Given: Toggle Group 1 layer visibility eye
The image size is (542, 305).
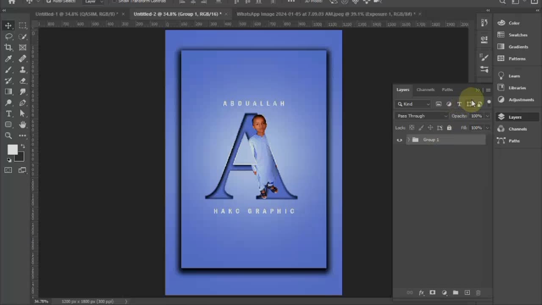Looking at the screenshot, I should (x=399, y=140).
